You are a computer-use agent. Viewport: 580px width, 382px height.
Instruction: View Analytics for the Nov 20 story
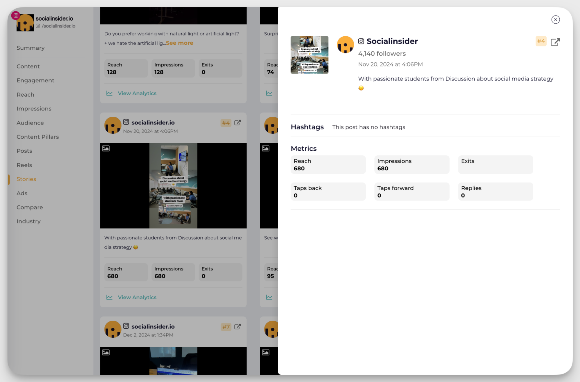137,297
